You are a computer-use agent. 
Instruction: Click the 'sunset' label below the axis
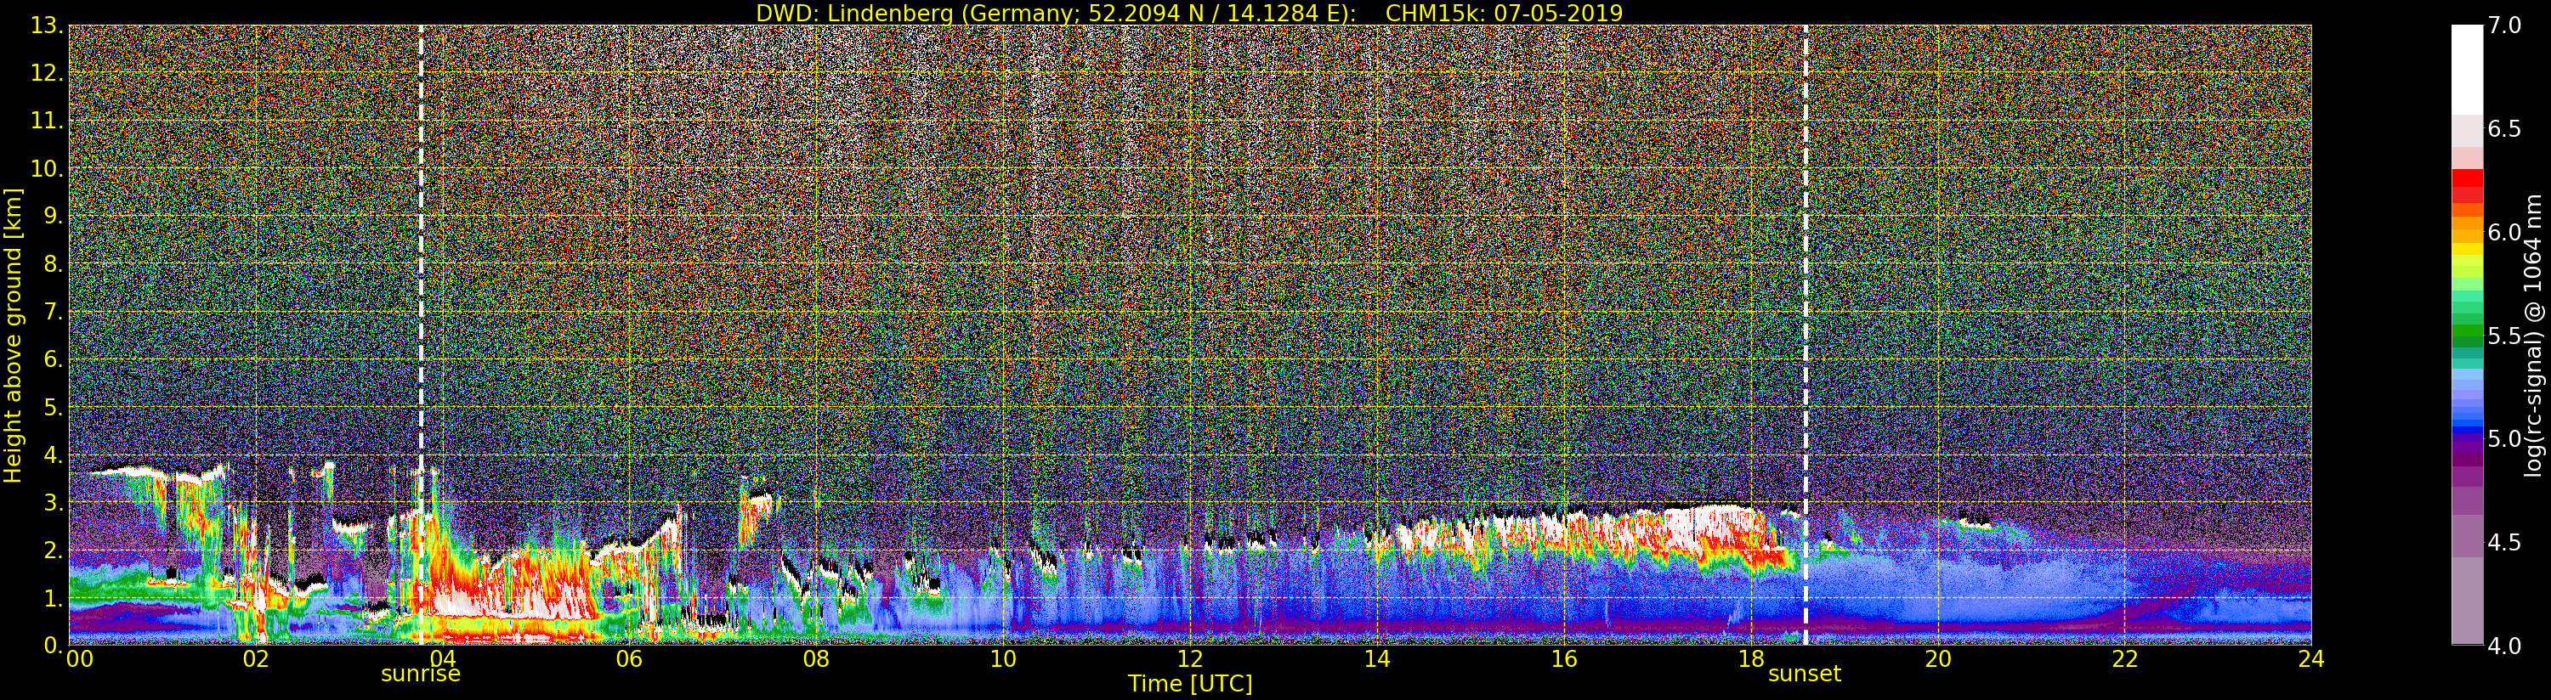(1805, 675)
